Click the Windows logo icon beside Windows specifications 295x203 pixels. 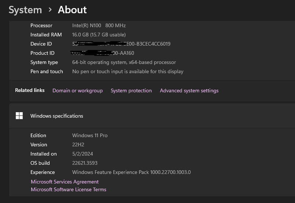point(19,116)
